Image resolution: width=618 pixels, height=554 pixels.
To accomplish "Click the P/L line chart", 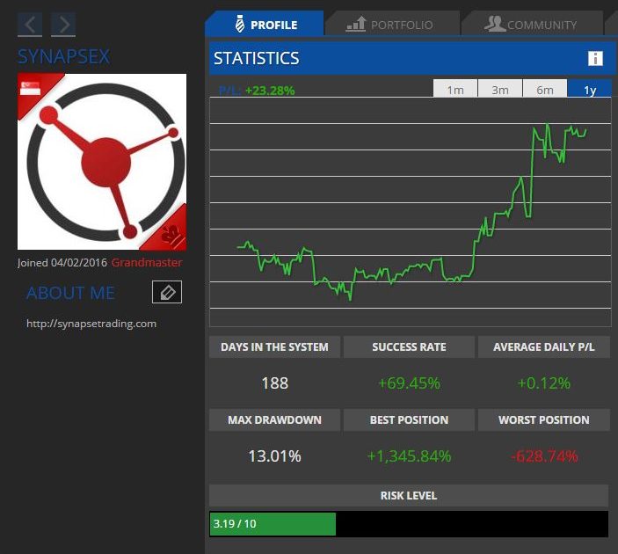I will point(410,211).
